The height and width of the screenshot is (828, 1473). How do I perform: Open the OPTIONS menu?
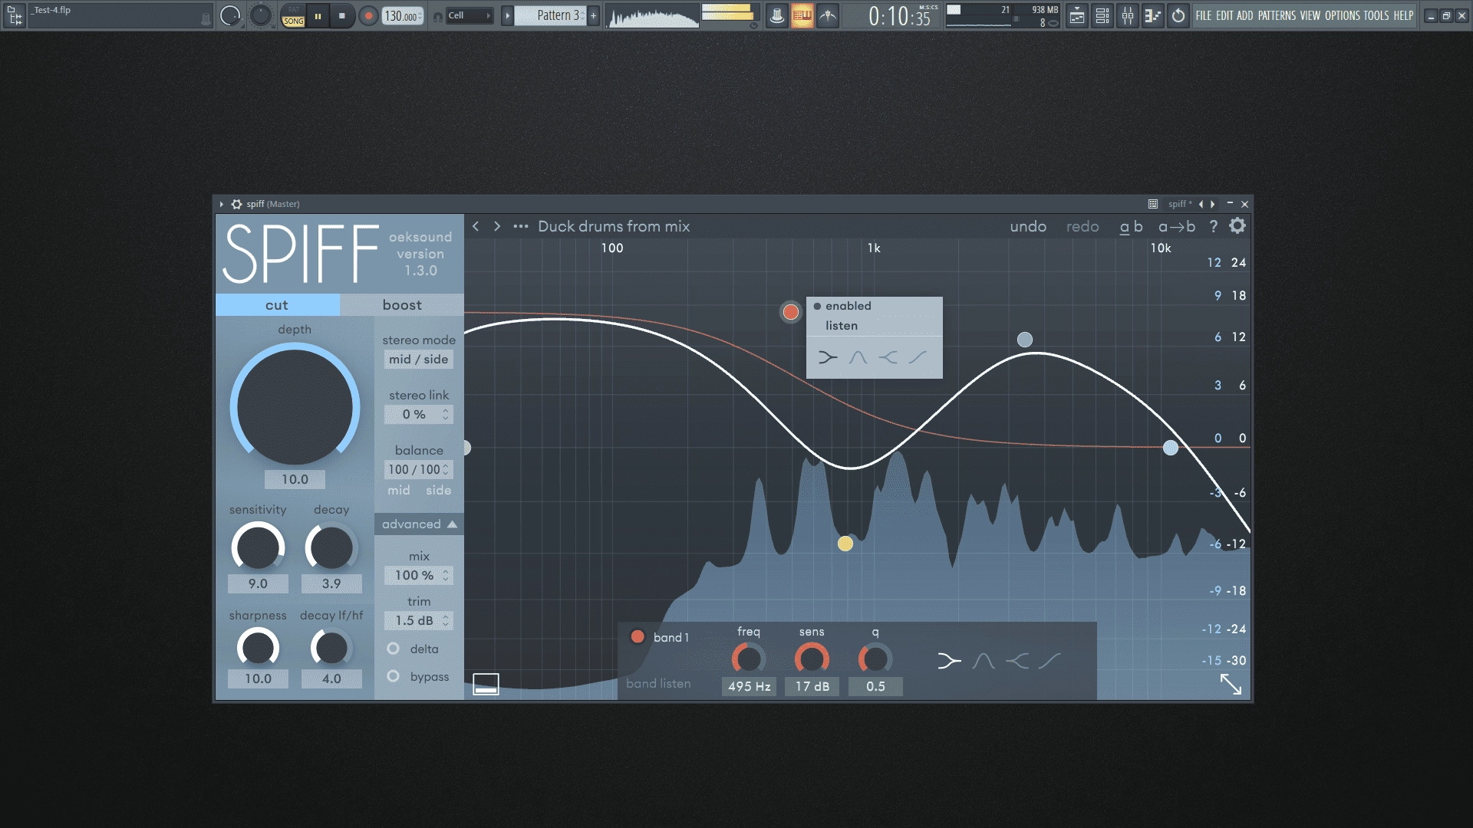1343,15
